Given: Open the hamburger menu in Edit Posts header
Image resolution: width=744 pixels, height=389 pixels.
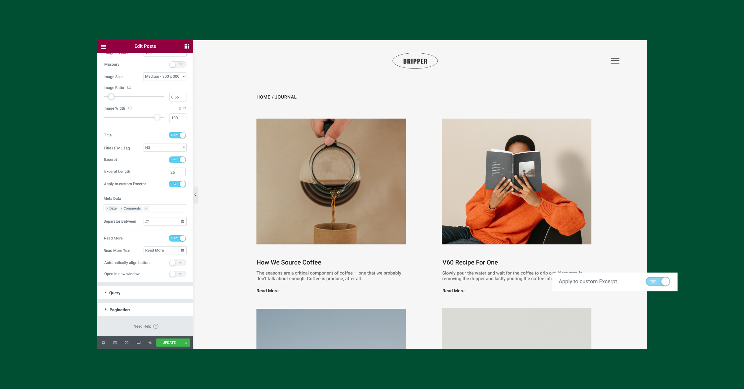Looking at the screenshot, I should click(104, 46).
